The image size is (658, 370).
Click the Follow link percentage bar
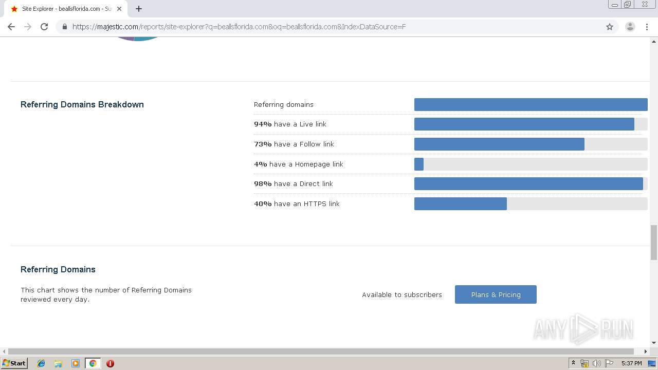pyautogui.click(x=531, y=144)
